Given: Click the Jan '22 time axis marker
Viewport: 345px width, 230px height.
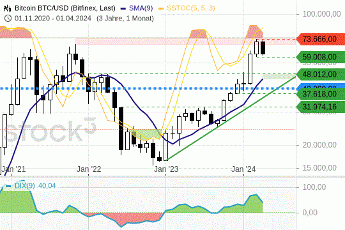Looking at the screenshot, I should click(89, 169).
